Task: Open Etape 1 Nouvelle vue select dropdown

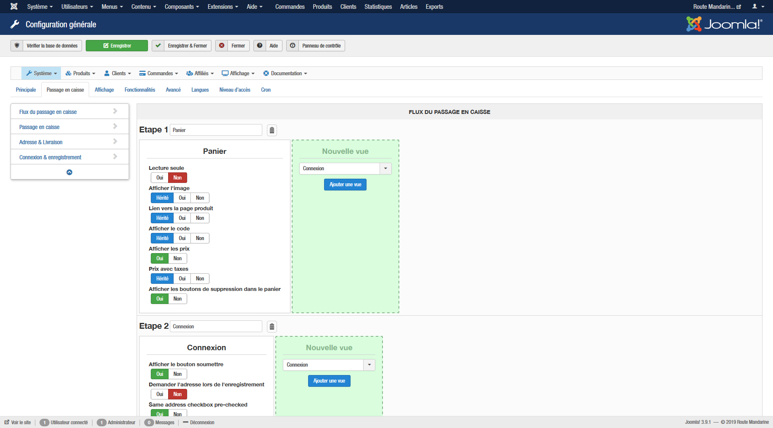Action: coord(345,168)
